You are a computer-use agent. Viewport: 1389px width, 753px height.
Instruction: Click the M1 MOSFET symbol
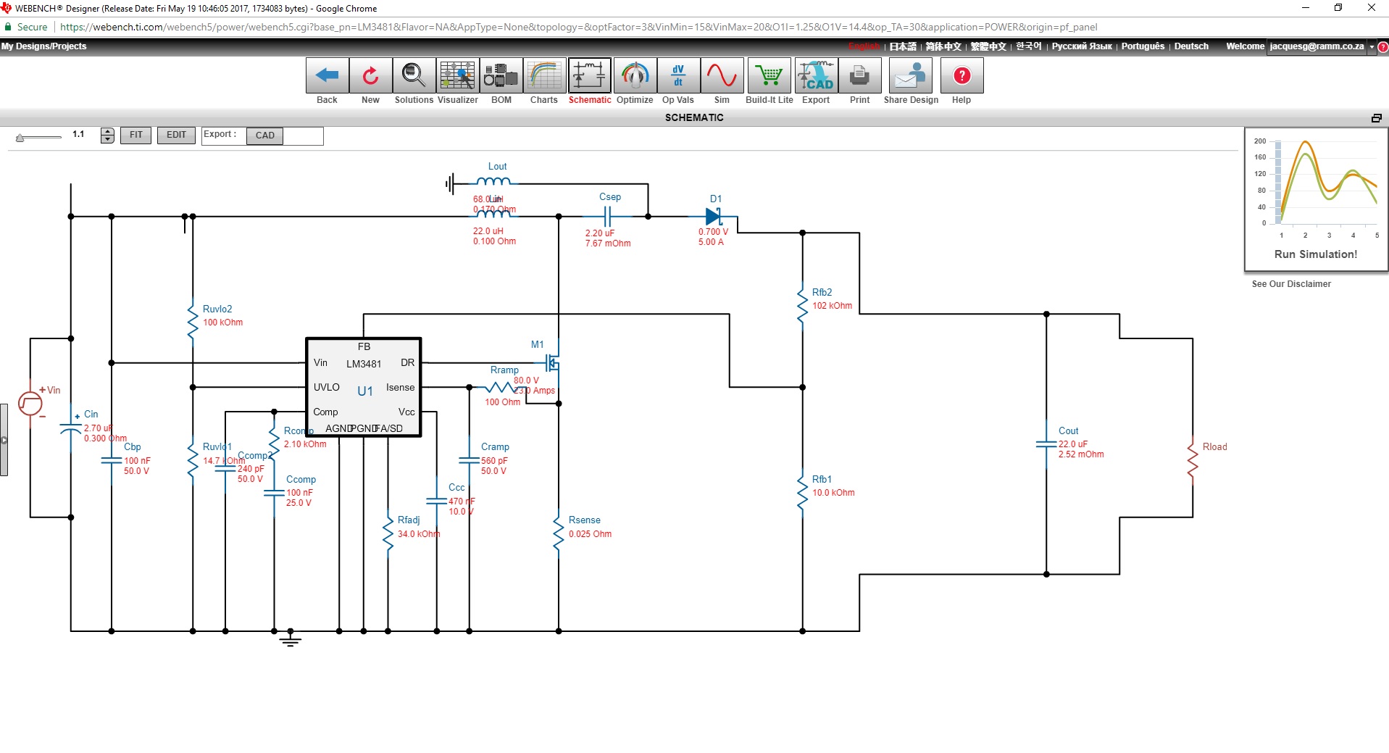pyautogui.click(x=553, y=363)
